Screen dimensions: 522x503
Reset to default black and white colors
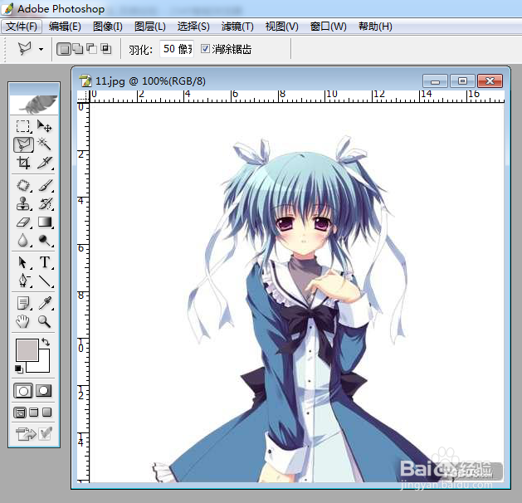point(19,369)
